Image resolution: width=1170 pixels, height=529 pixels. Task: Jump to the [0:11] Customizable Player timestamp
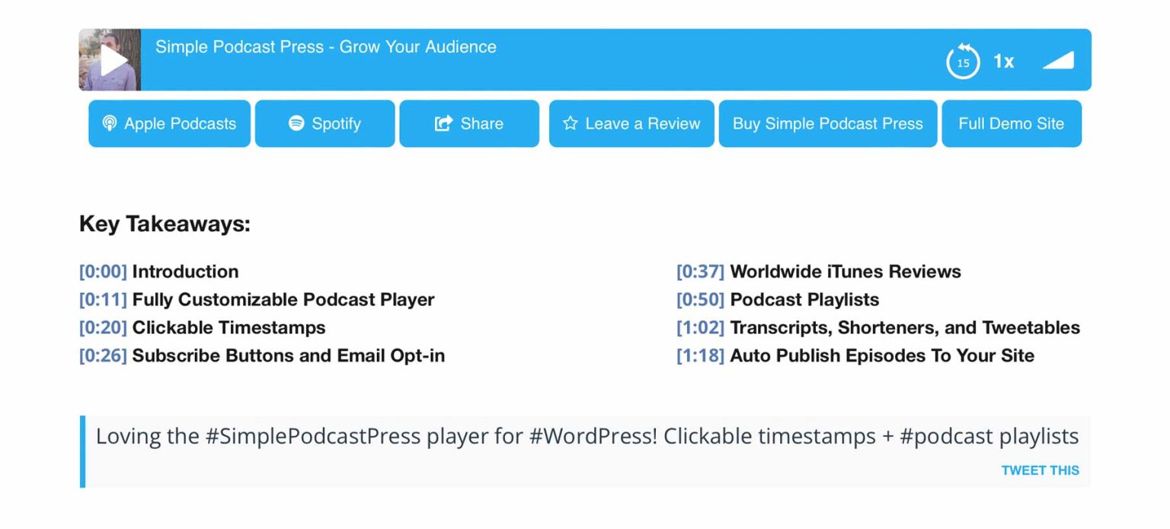103,300
